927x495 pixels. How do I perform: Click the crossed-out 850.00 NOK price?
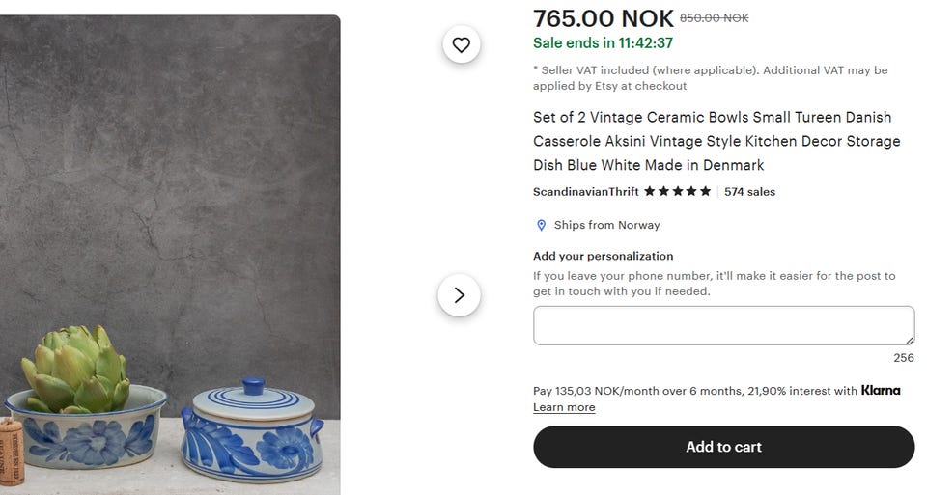714,18
